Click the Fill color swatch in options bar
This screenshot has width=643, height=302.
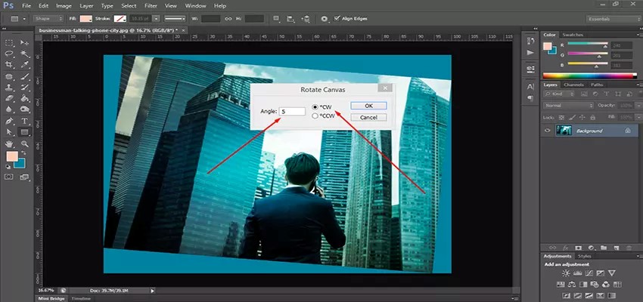pyautogui.click(x=85, y=18)
